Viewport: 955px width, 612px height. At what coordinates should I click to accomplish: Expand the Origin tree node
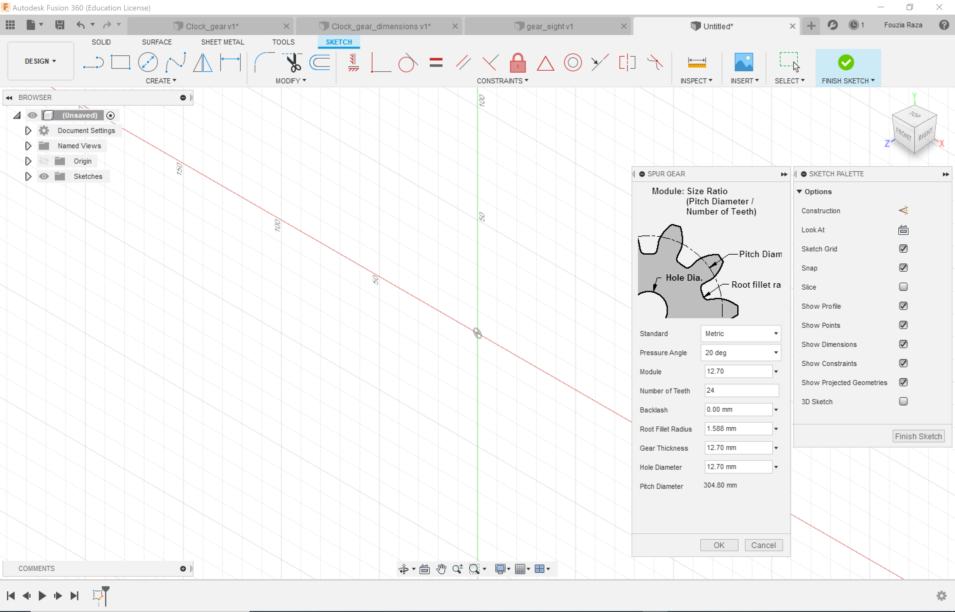coord(28,161)
